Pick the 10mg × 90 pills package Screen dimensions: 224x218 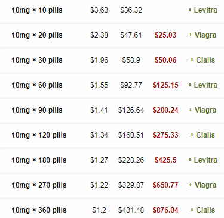coord(37,110)
